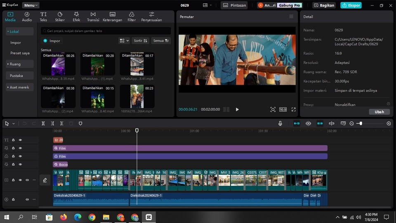
Task: Hide the blue Film filter track
Action: 20,156
